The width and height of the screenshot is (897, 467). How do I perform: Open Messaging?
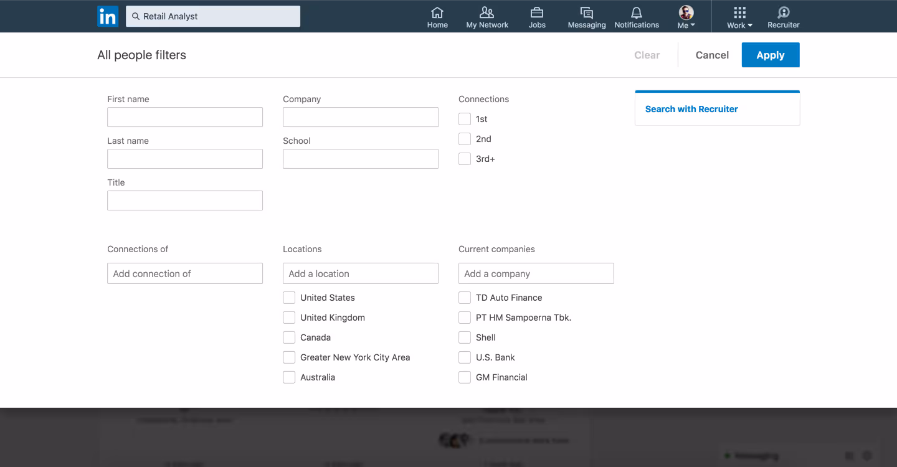tap(586, 16)
